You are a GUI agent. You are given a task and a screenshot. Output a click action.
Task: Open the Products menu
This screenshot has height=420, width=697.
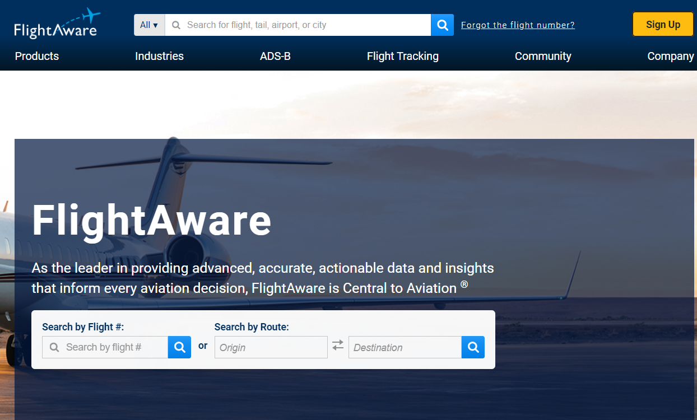coord(37,56)
